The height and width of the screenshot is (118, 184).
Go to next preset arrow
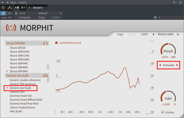click(24, 13)
